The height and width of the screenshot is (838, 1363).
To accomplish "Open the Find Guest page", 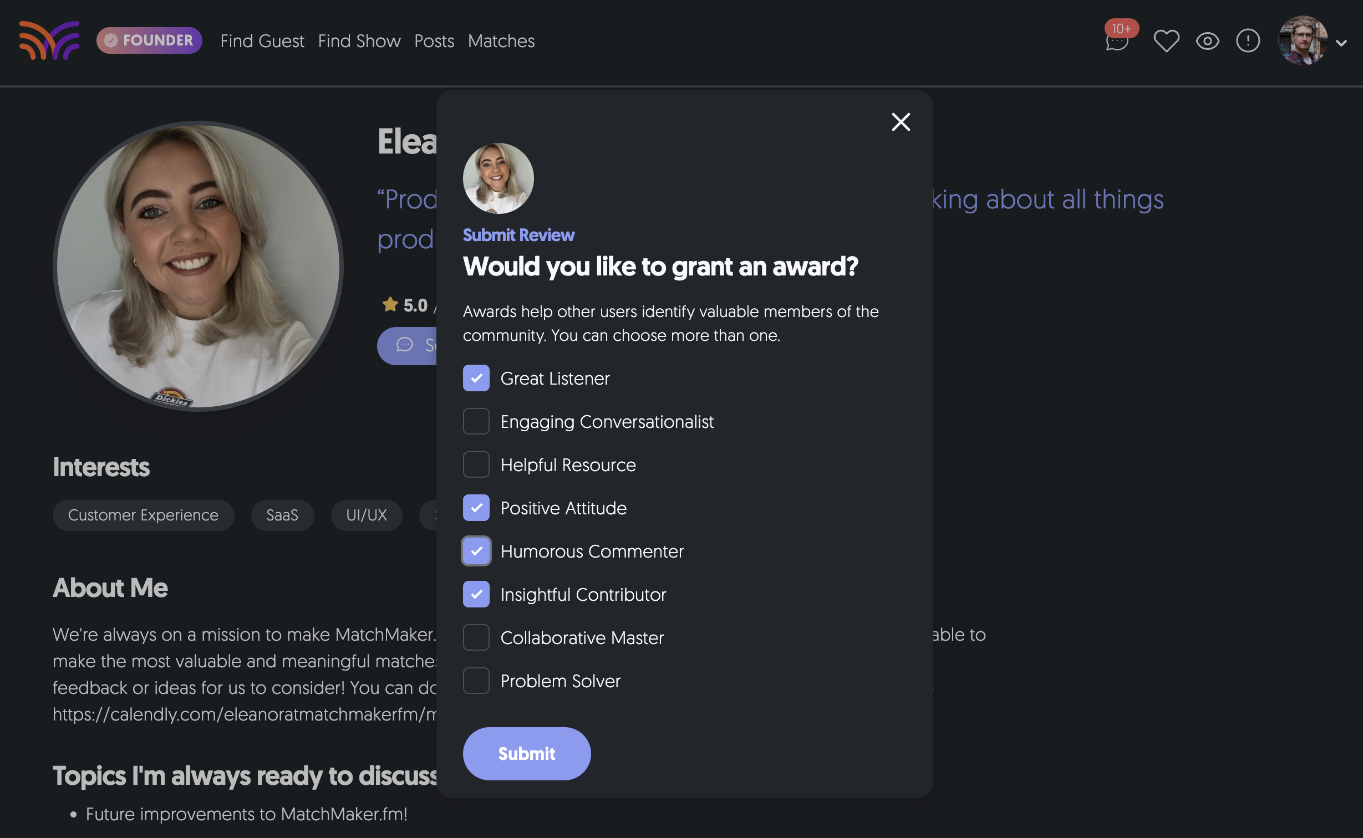I will [x=262, y=41].
